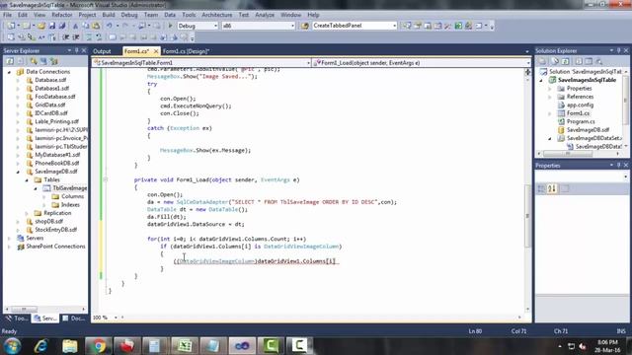The height and width of the screenshot is (355, 632).
Task: Click the New Project toolbar icon
Action: 11,26
